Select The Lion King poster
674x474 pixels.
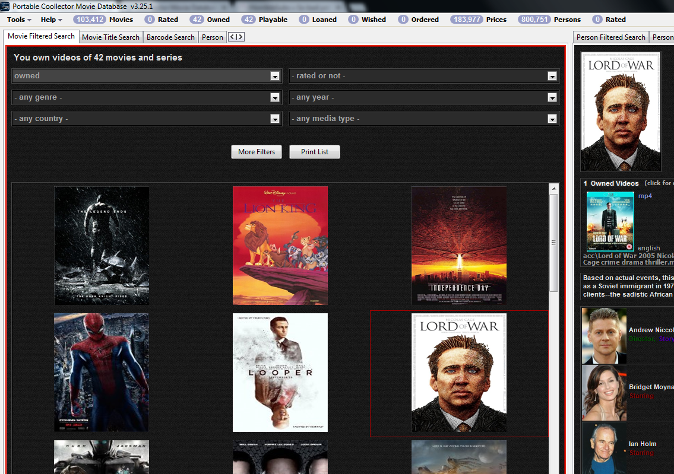tap(280, 246)
